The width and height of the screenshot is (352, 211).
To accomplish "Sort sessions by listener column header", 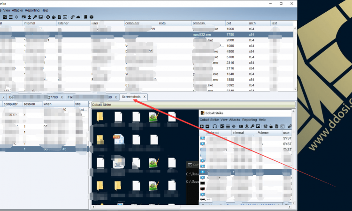I will click(x=74, y=23).
